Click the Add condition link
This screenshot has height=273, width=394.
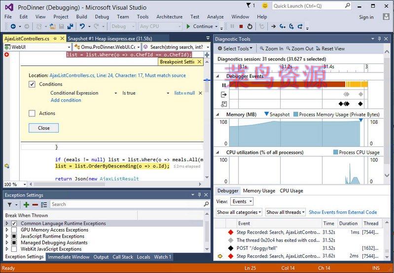(66, 100)
